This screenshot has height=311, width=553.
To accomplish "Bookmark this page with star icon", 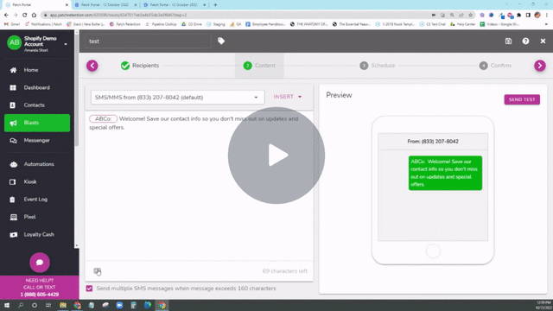I will [x=470, y=16].
